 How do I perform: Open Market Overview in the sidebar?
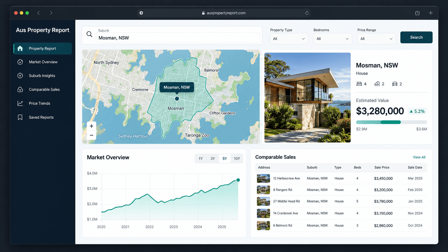click(x=43, y=62)
